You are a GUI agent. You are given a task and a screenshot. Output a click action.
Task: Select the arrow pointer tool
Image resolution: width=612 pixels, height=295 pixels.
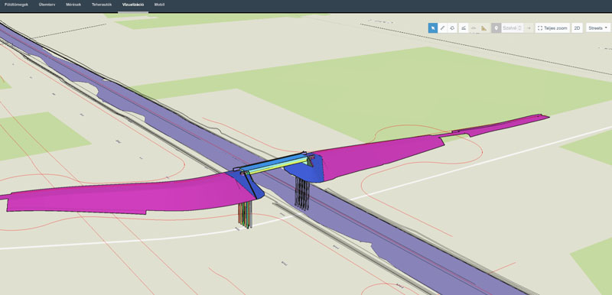pyautogui.click(x=433, y=28)
